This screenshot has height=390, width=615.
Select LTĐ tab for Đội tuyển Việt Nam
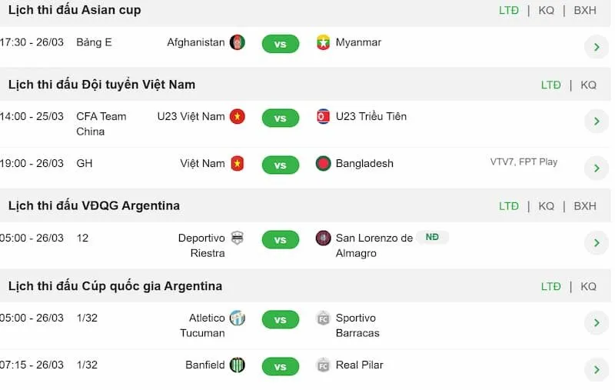(550, 85)
